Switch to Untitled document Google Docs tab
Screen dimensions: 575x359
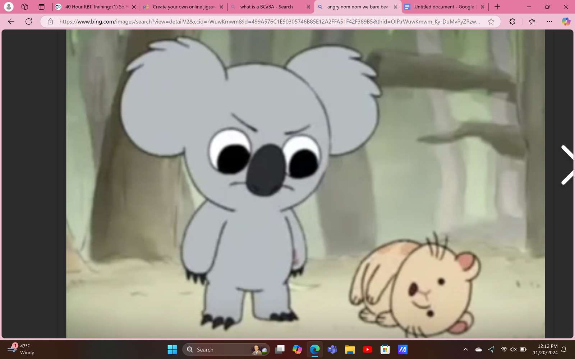pos(445,7)
